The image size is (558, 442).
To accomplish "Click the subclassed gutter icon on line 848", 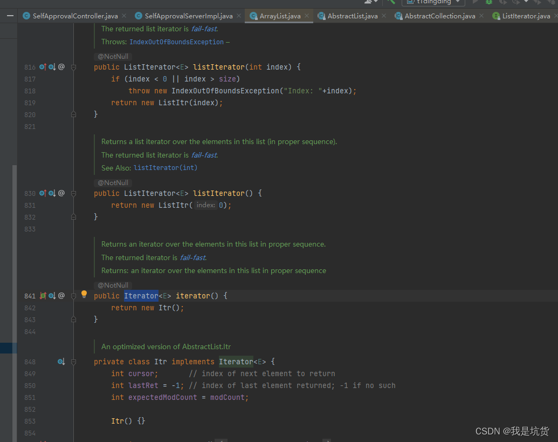I will (x=61, y=362).
